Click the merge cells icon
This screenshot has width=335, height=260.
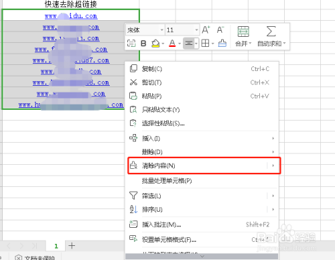point(243,31)
